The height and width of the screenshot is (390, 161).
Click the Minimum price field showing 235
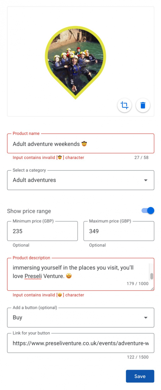pos(42,231)
